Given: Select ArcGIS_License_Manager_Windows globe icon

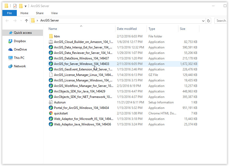Looking at the screenshot, I should [51, 80].
